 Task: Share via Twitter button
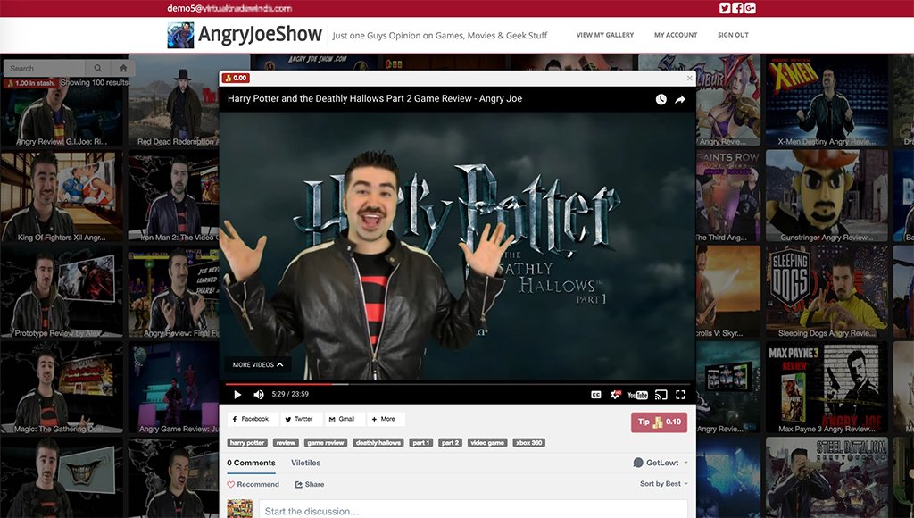[300, 419]
